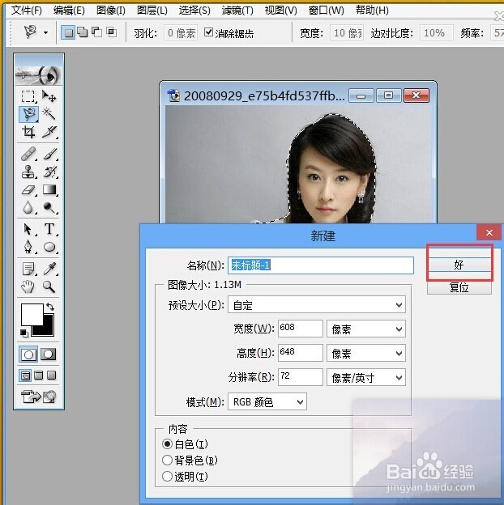Choose Full Screen mode
This screenshot has width=504, height=505.
(x=52, y=376)
